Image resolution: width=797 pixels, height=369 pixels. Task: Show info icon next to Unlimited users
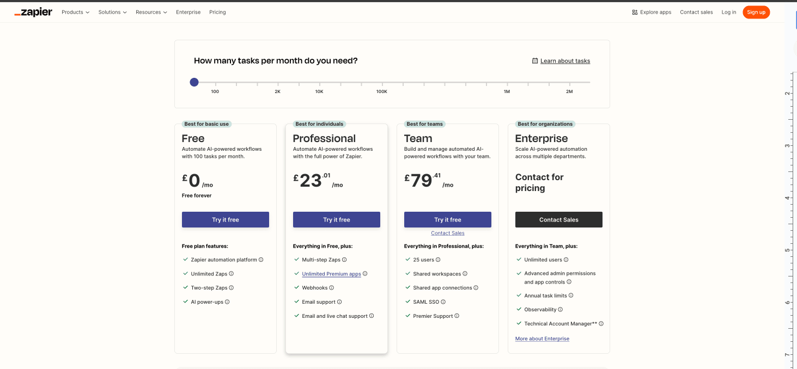566,260
